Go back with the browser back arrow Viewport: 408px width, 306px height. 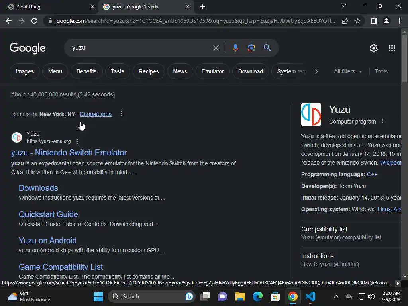(x=9, y=21)
